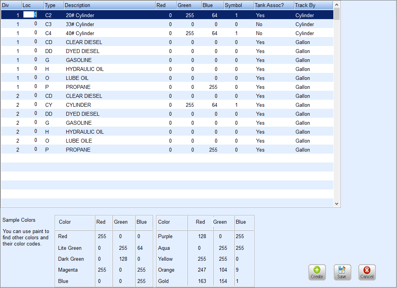The image size is (397, 288).
Task: Click the Gold sample color name
Action: [x=163, y=281]
